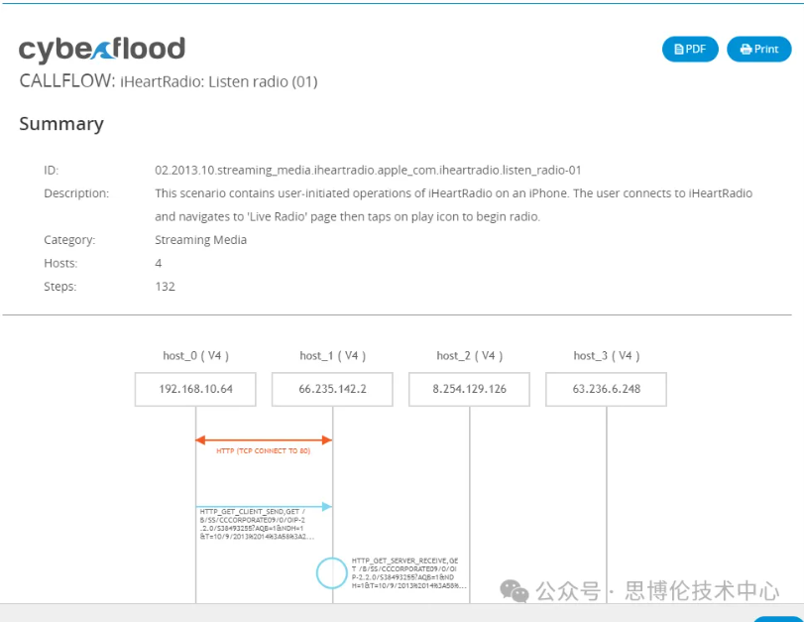Click the blue HTTP GET client send arrow

click(264, 506)
